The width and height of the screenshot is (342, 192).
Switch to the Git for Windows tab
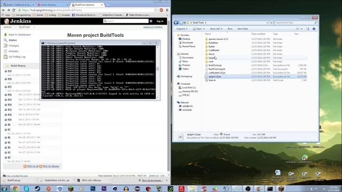52,5
